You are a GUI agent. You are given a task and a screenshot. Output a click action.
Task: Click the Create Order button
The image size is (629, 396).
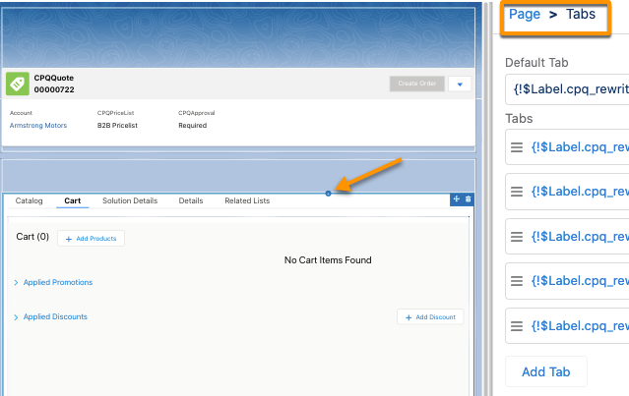[x=417, y=84]
